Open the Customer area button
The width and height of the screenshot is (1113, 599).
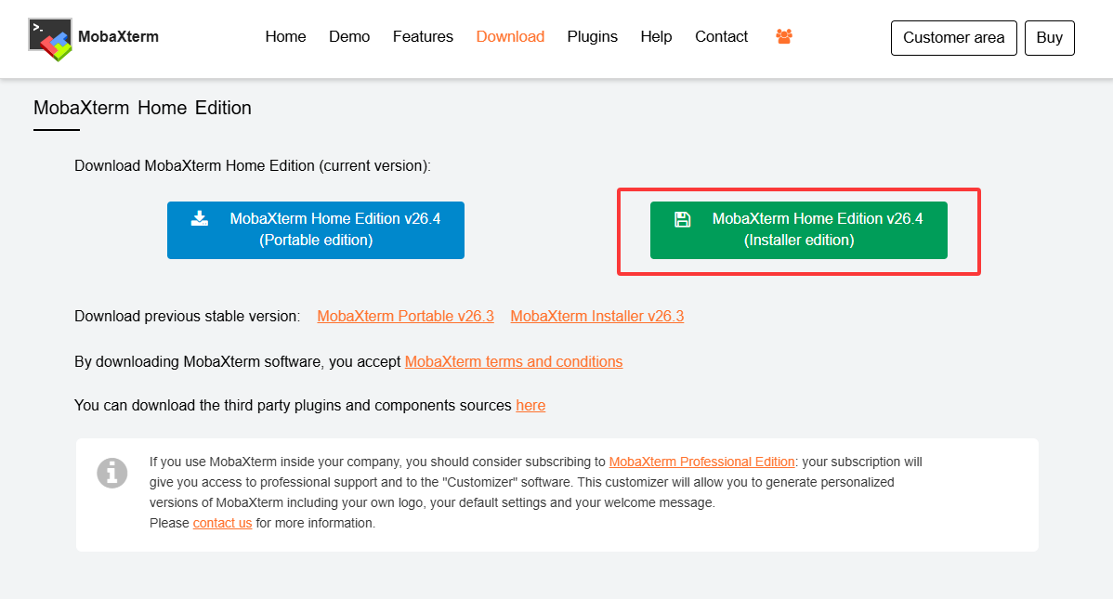point(953,38)
